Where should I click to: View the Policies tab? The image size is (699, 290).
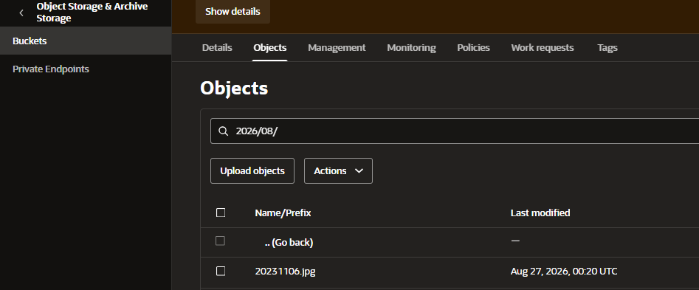click(x=473, y=48)
